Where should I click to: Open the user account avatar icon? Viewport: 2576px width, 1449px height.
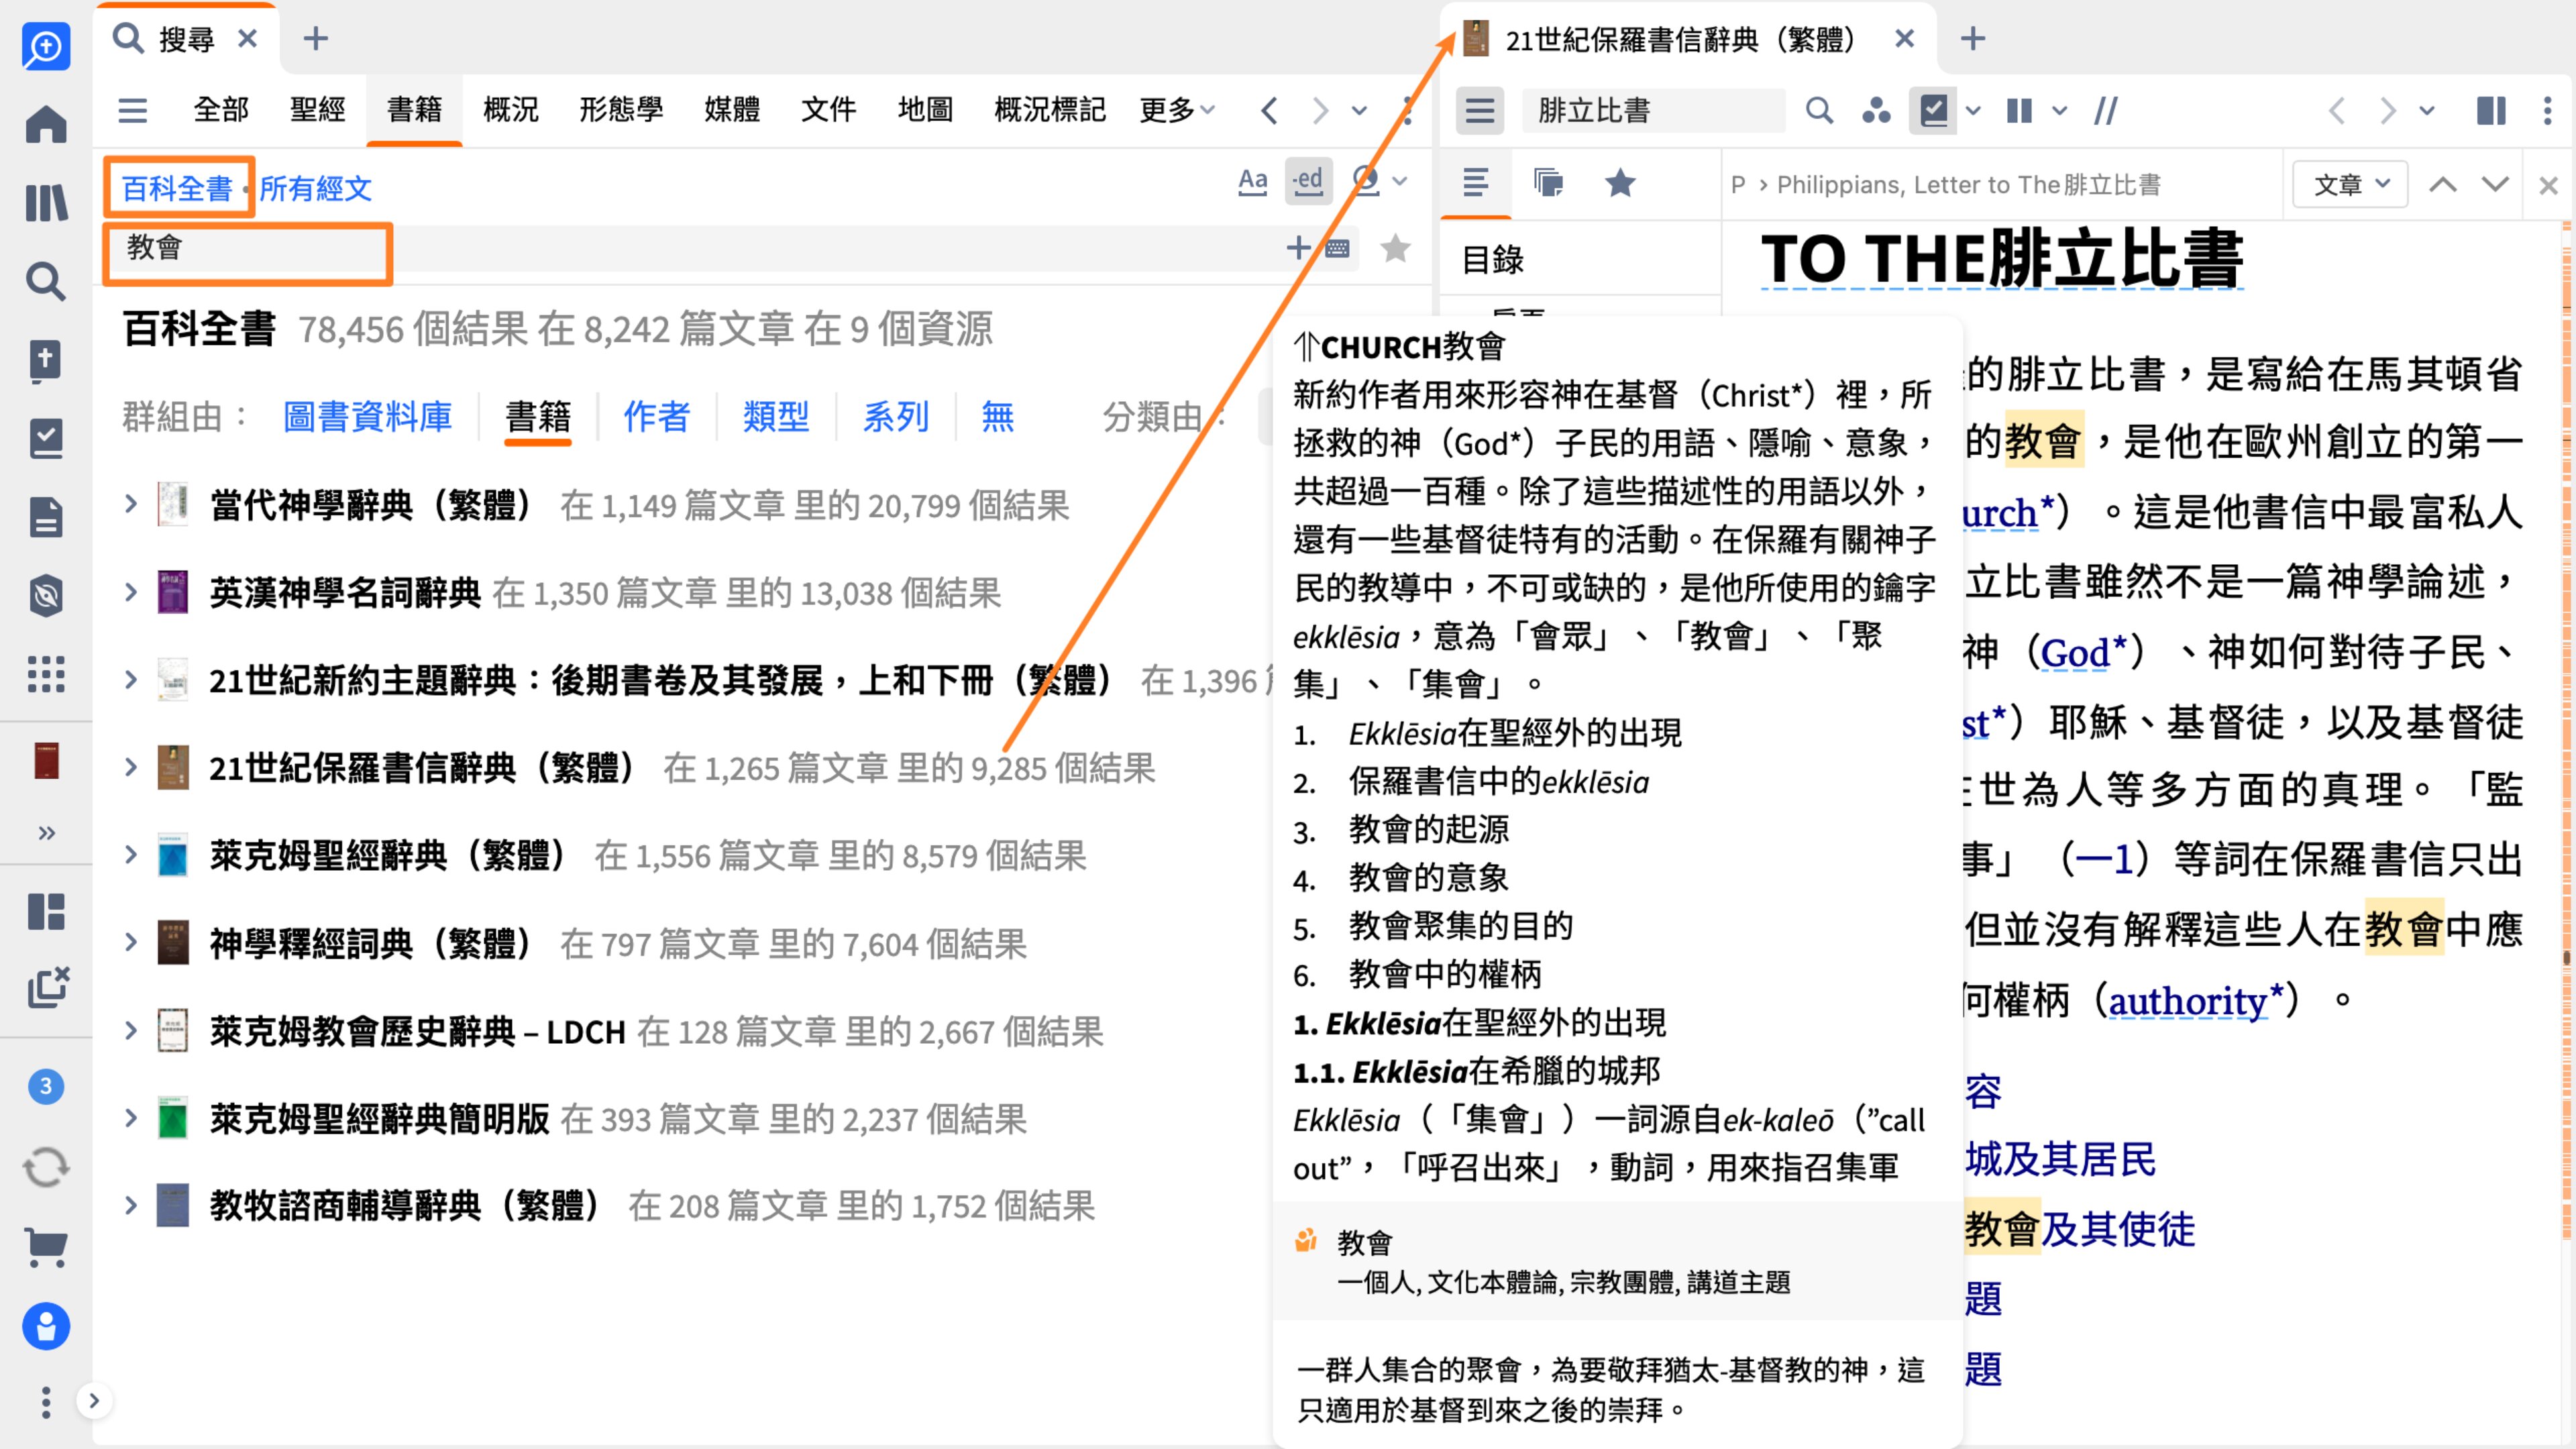click(x=46, y=1326)
